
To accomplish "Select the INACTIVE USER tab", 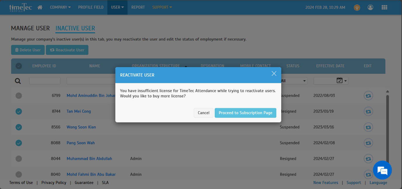I will coord(75,28).
